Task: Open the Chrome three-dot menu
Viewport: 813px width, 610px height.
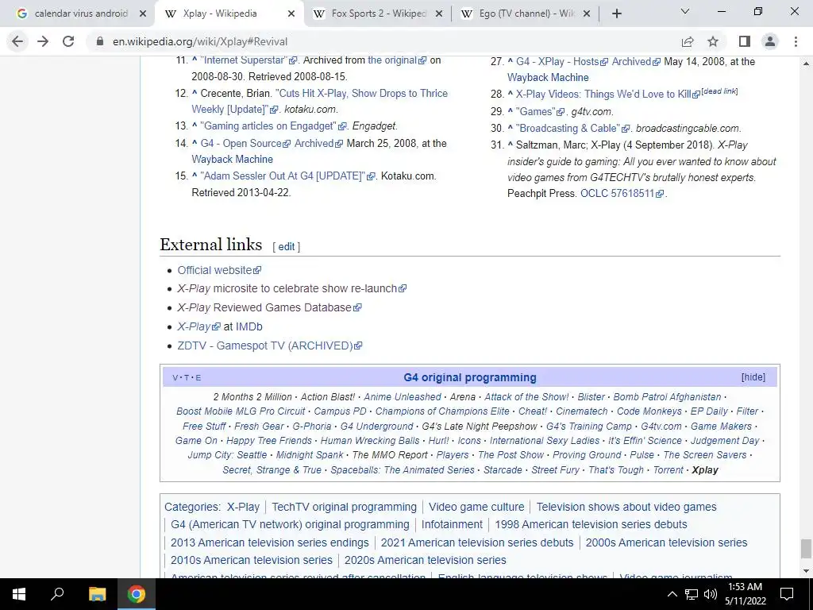Action: point(796,41)
